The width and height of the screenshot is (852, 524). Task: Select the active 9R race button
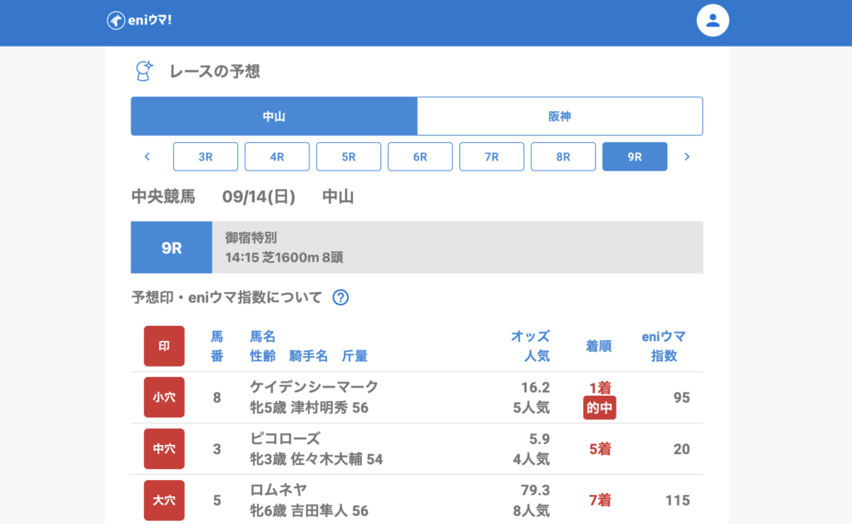coord(635,156)
